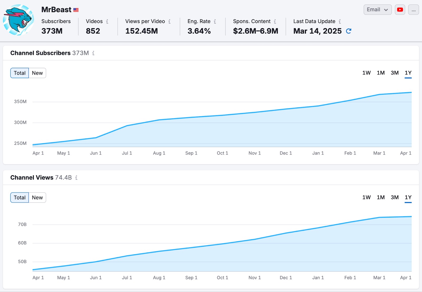Click Mar 1 on subscribers chart axis
Image resolution: width=422 pixels, height=292 pixels.
379,153
